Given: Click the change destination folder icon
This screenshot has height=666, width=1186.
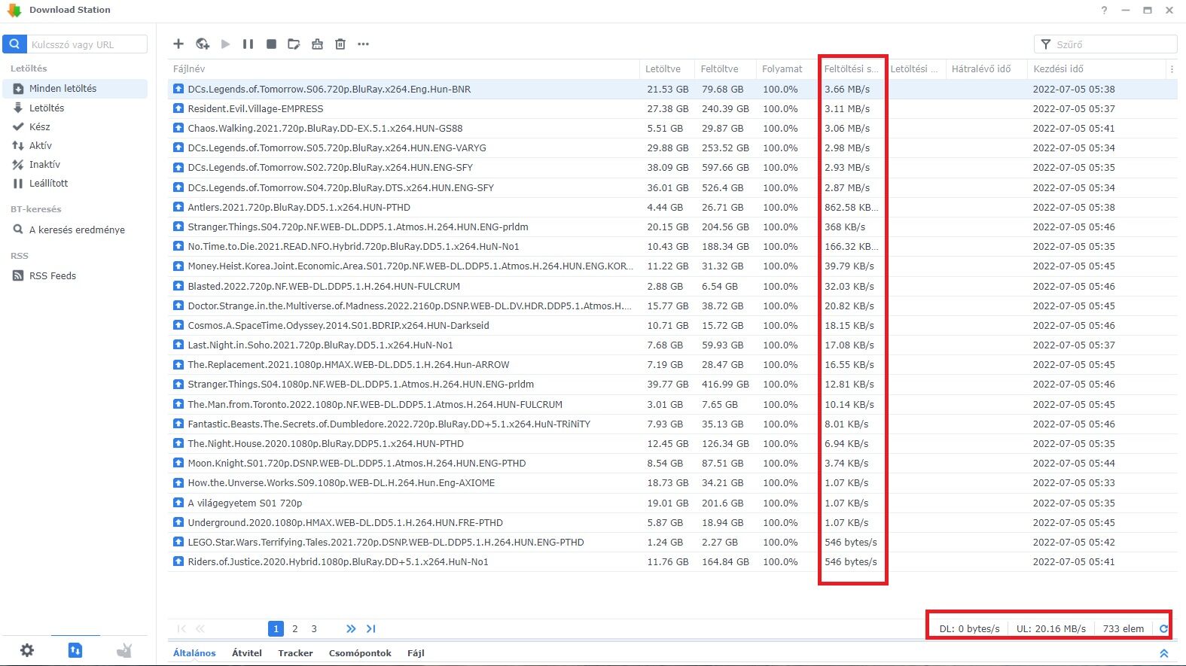Looking at the screenshot, I should click(x=294, y=44).
